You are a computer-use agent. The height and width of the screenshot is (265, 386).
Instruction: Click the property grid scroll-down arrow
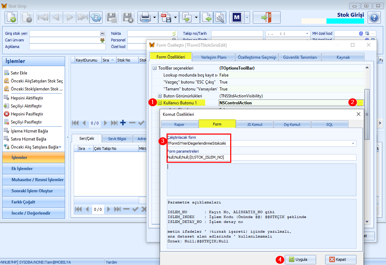[367, 222]
